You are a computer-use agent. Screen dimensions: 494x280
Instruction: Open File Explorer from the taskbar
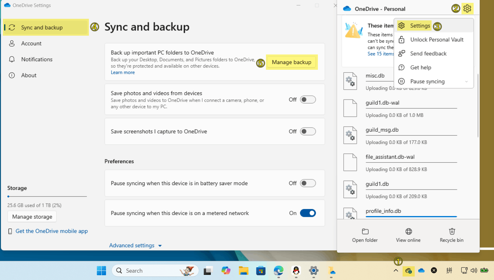coord(243,271)
